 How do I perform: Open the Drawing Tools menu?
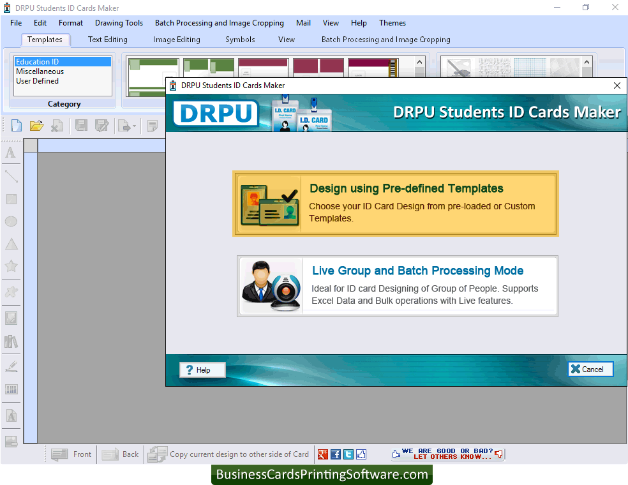[x=119, y=23]
